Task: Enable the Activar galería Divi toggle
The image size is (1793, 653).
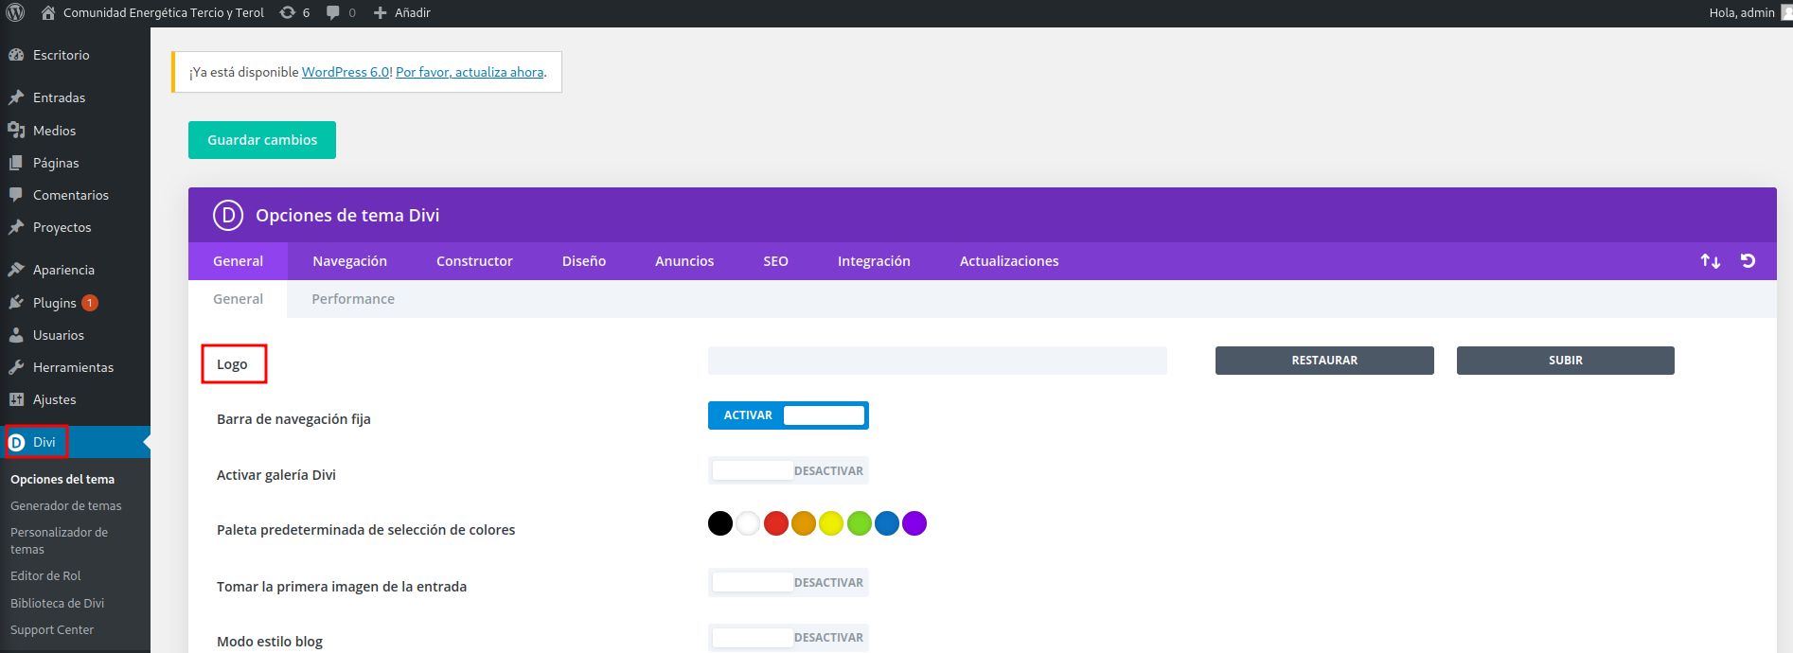Action: [788, 470]
